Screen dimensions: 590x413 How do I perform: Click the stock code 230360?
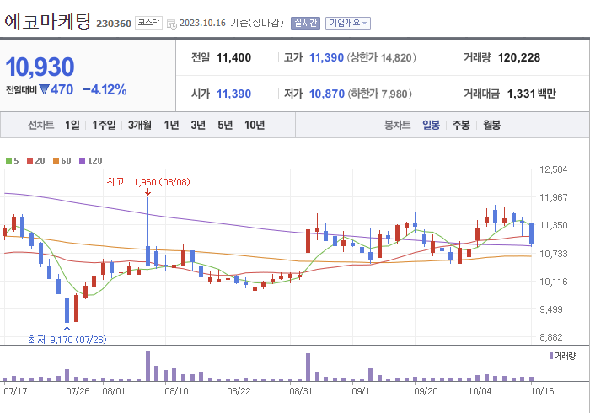114,24
